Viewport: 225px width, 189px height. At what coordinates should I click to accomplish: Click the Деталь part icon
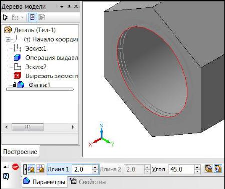8,30
